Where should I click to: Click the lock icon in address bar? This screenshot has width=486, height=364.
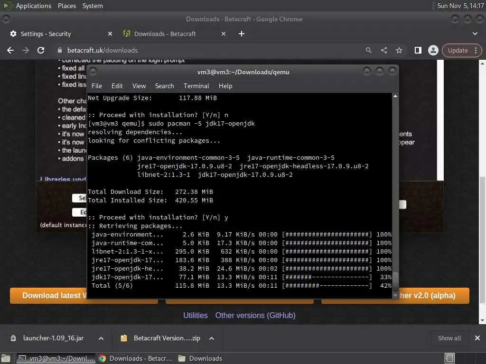pyautogui.click(x=60, y=50)
